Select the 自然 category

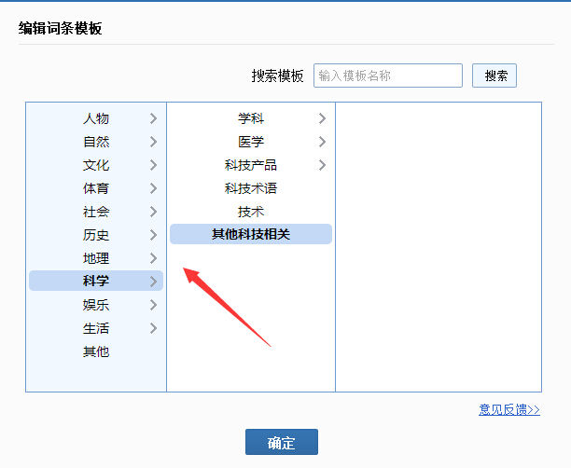point(96,142)
